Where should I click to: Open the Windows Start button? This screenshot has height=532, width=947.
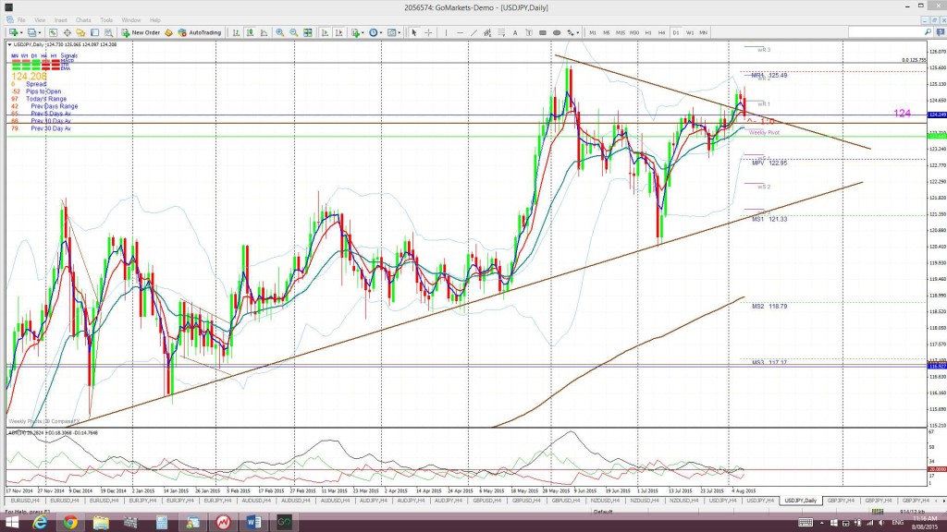tap(11, 523)
